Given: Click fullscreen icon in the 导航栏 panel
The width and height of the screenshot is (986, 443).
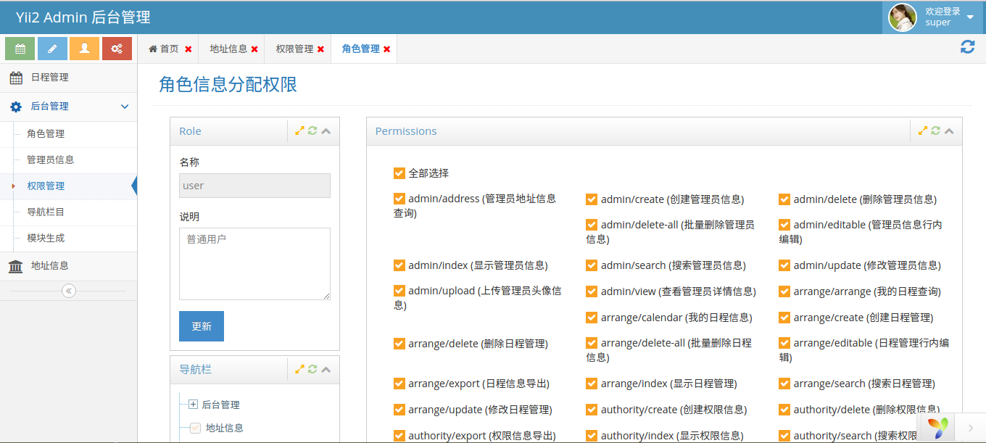Looking at the screenshot, I should coord(299,369).
